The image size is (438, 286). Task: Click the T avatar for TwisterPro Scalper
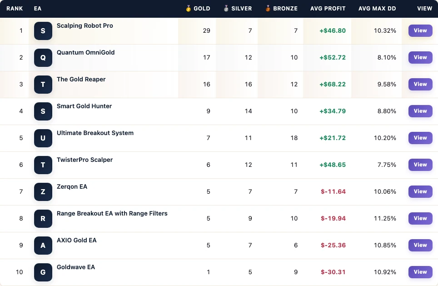tap(43, 165)
